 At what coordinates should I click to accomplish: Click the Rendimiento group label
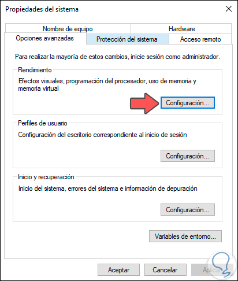point(35,70)
